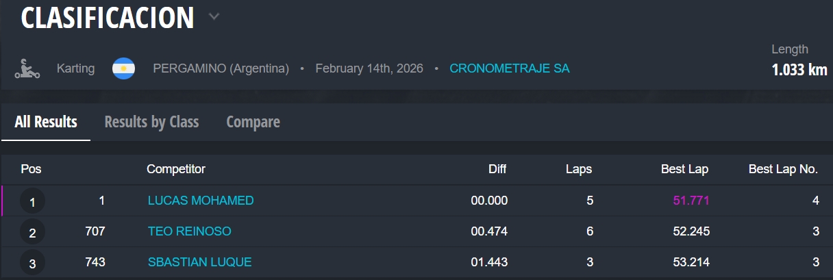Viewport: 833px width, 280px height.
Task: Open competitor SBASTIAN LUQUE
Action: pyautogui.click(x=200, y=262)
